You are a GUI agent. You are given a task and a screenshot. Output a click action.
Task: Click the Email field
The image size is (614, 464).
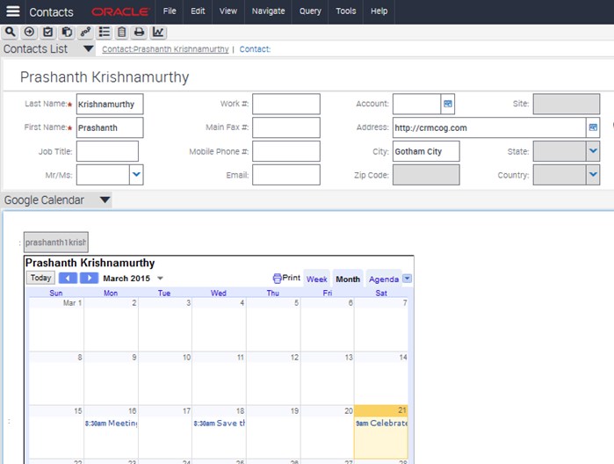tap(285, 174)
